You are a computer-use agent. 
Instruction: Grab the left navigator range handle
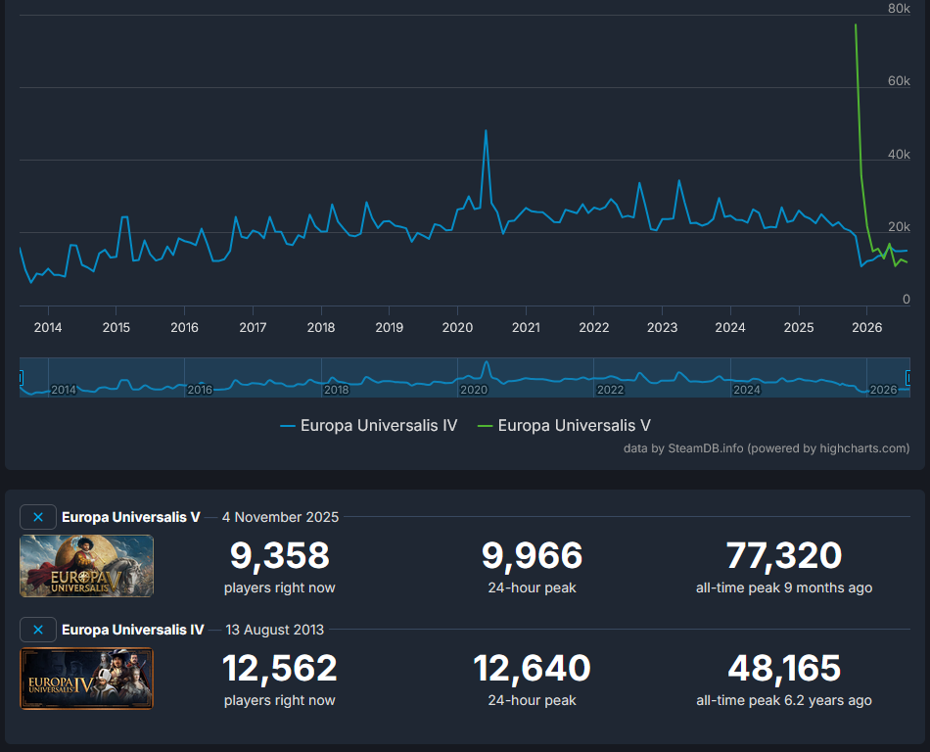21,378
